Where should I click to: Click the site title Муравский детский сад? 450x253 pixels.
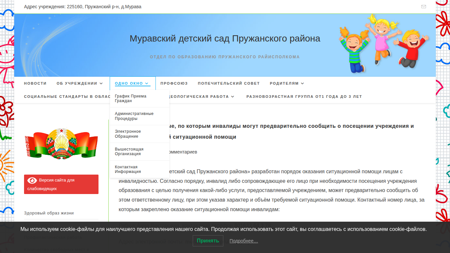(225, 39)
